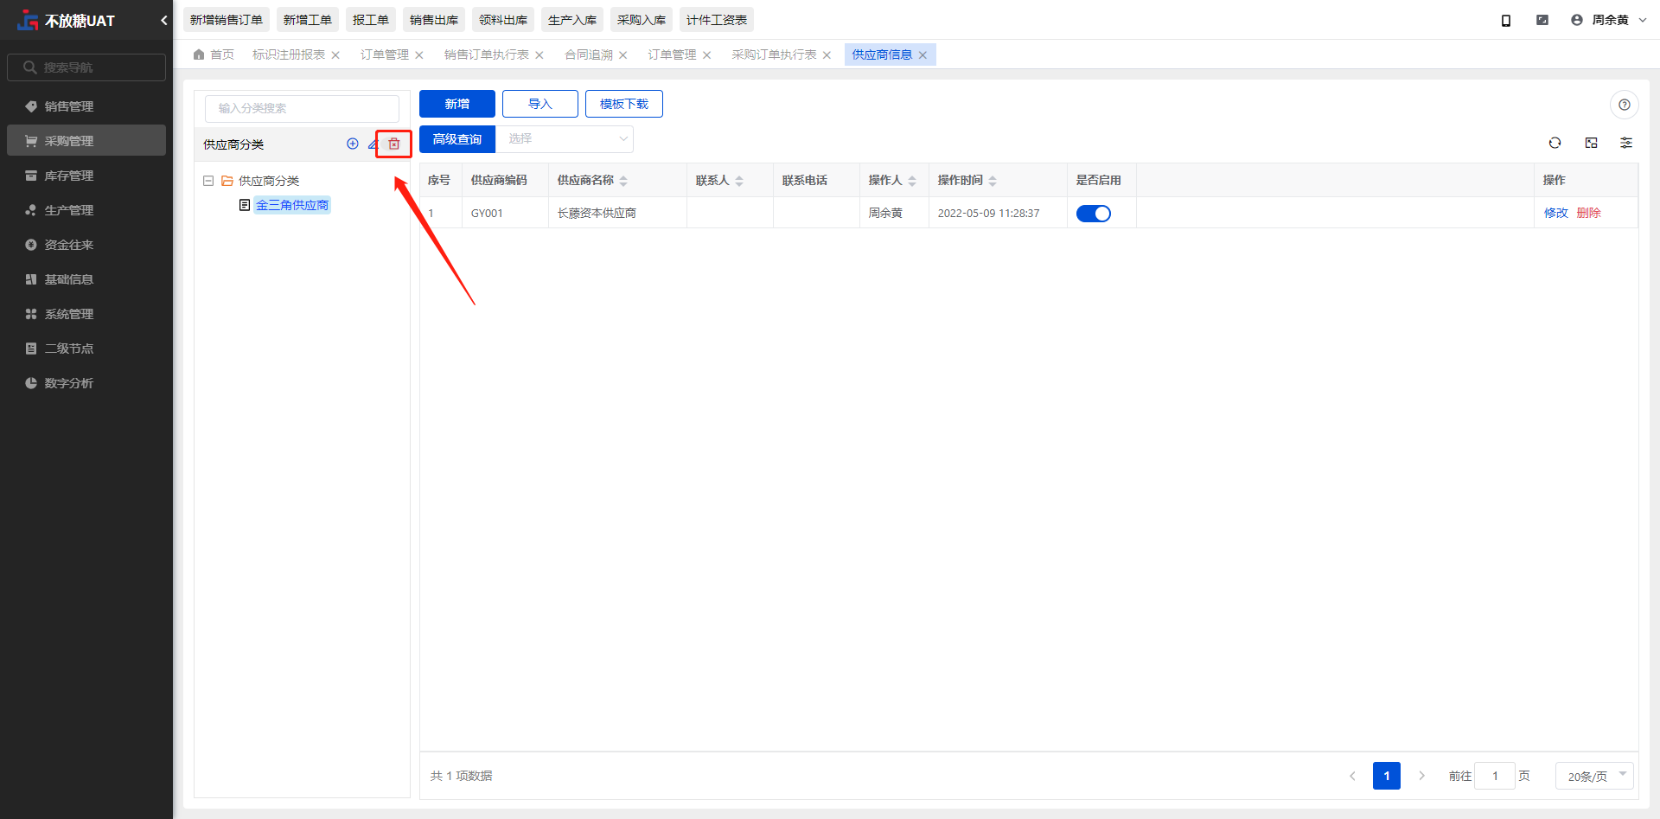This screenshot has width=1660, height=819.
Task: Open 生产管理 in the sidebar
Action: point(86,209)
